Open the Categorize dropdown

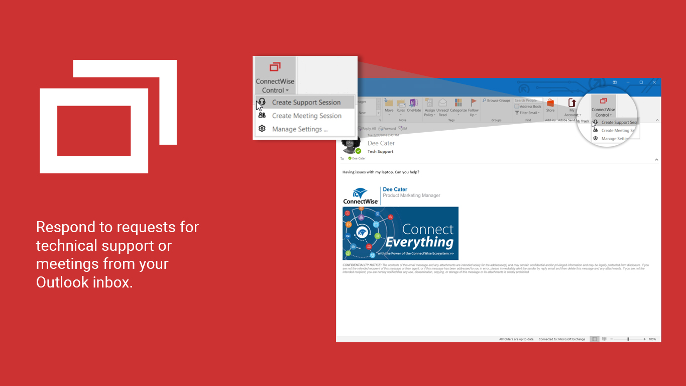(x=458, y=106)
